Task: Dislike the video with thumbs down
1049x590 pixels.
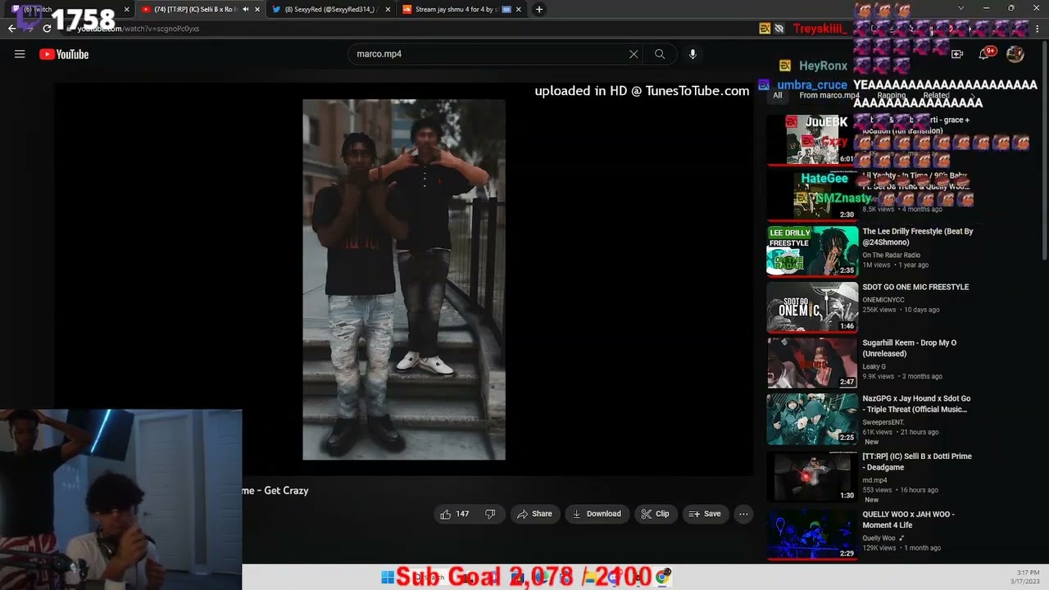Action: (490, 514)
